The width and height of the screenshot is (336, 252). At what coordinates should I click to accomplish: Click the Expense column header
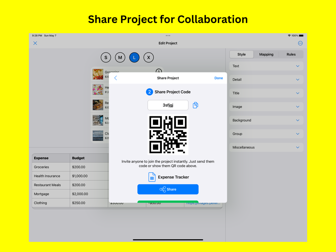click(51, 158)
